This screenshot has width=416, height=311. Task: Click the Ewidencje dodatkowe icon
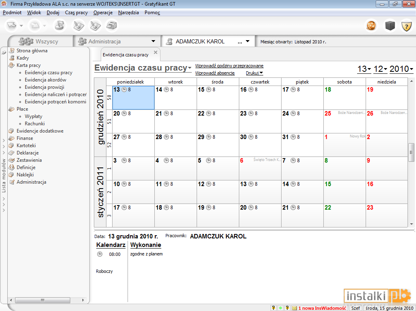[11, 131]
